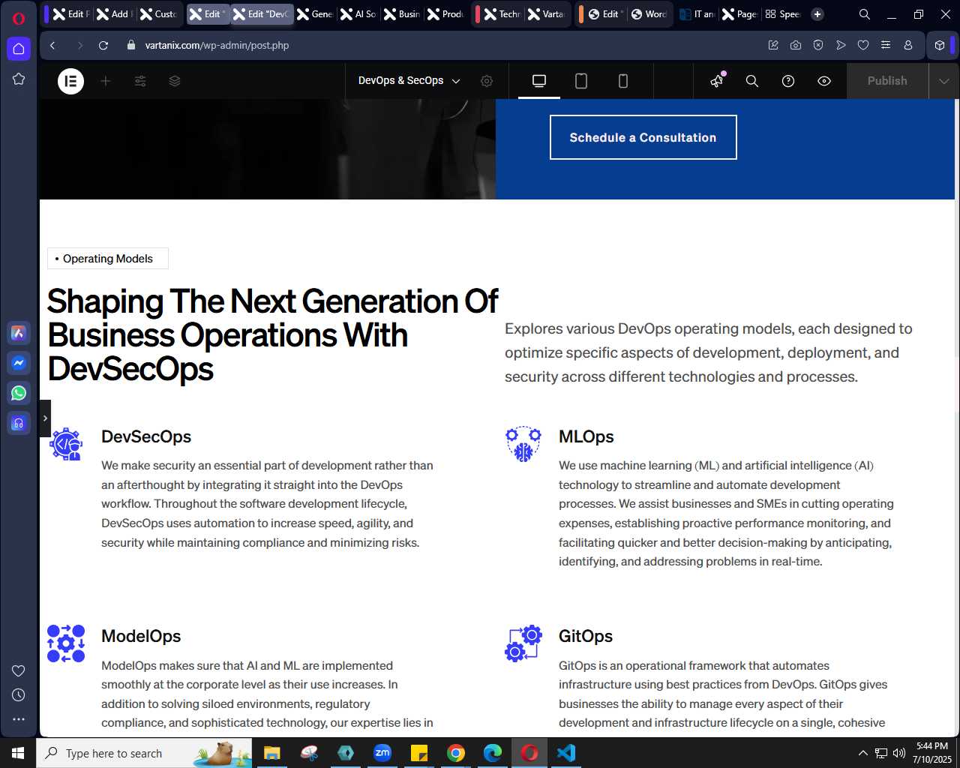
Task: Click Windows taskbar search box
Action: 144,753
